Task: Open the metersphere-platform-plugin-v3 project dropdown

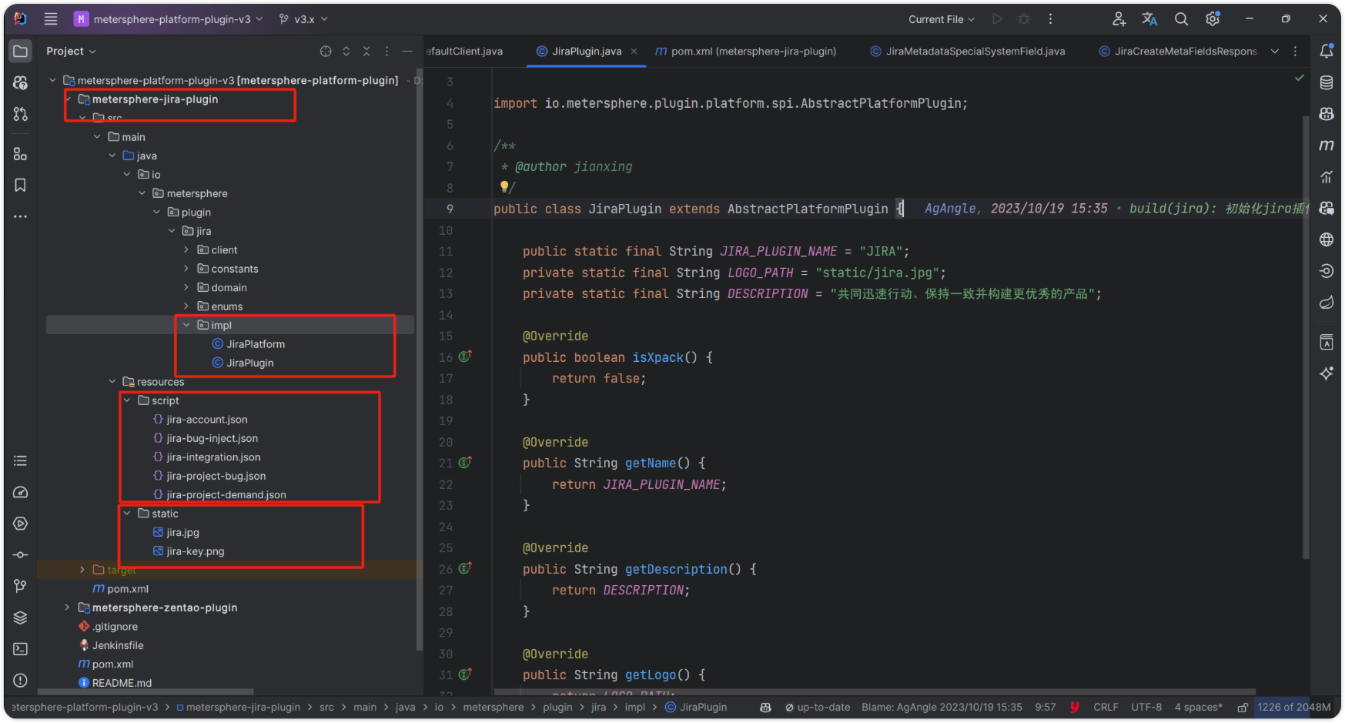Action: point(169,19)
